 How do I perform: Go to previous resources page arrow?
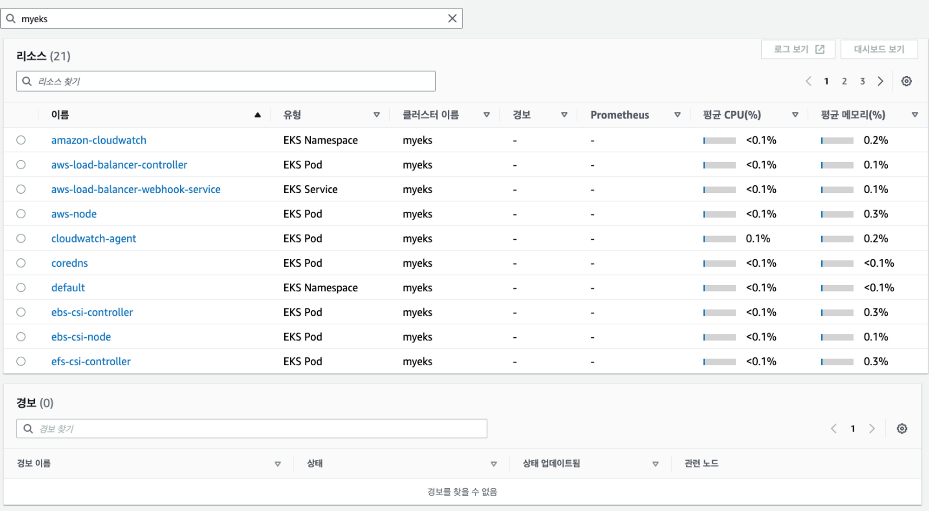click(808, 81)
